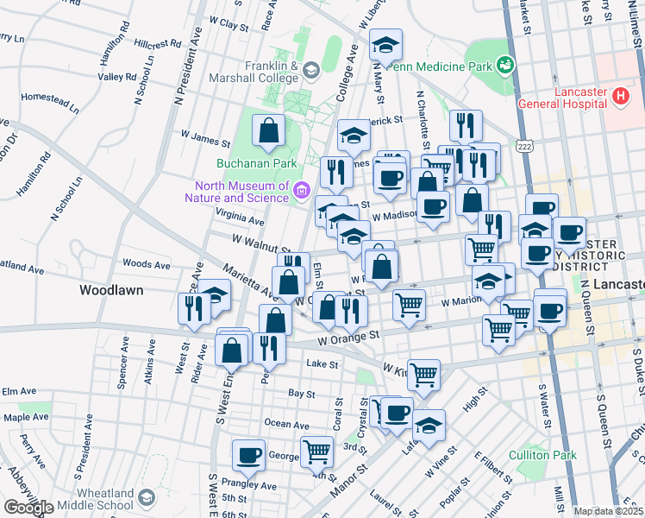Screen dimensions: 645x518
Task: Select the Lancaster General Hospital text label
Action: 562,98
